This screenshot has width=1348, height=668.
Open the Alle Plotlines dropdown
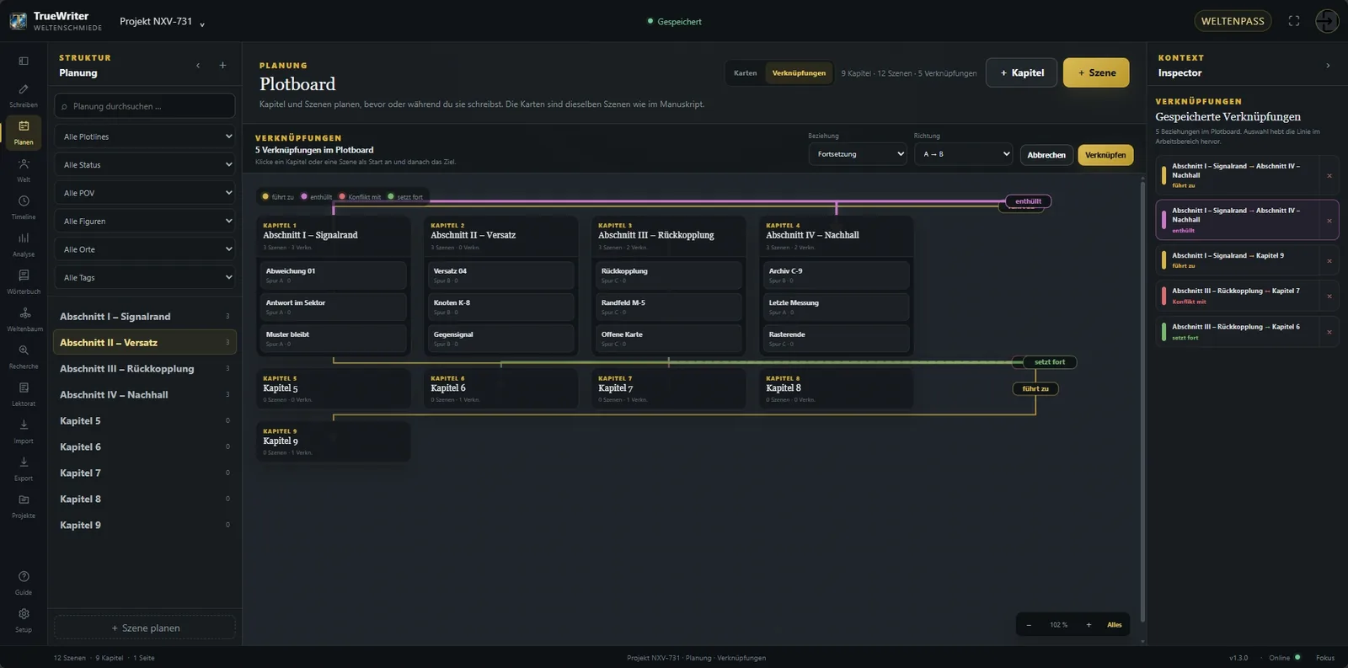coord(145,136)
